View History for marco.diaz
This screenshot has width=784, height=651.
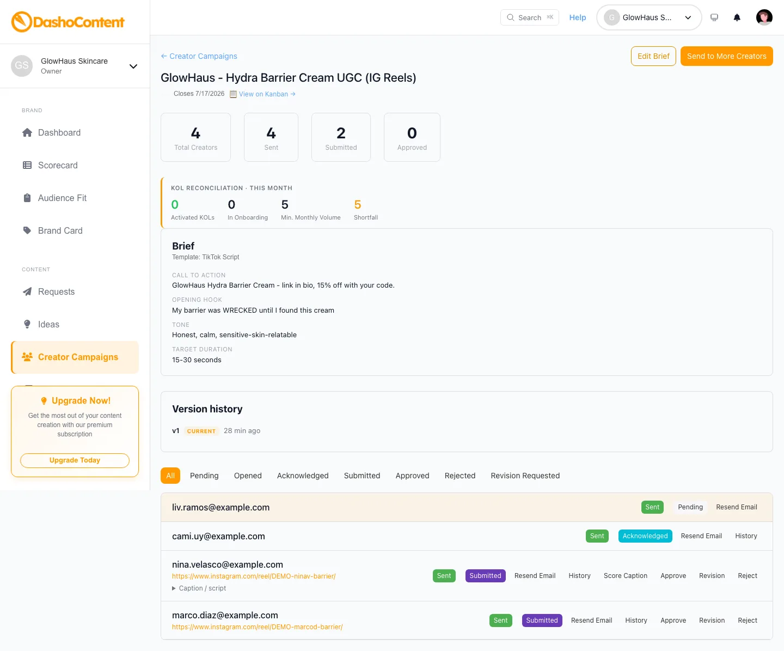coord(636,620)
